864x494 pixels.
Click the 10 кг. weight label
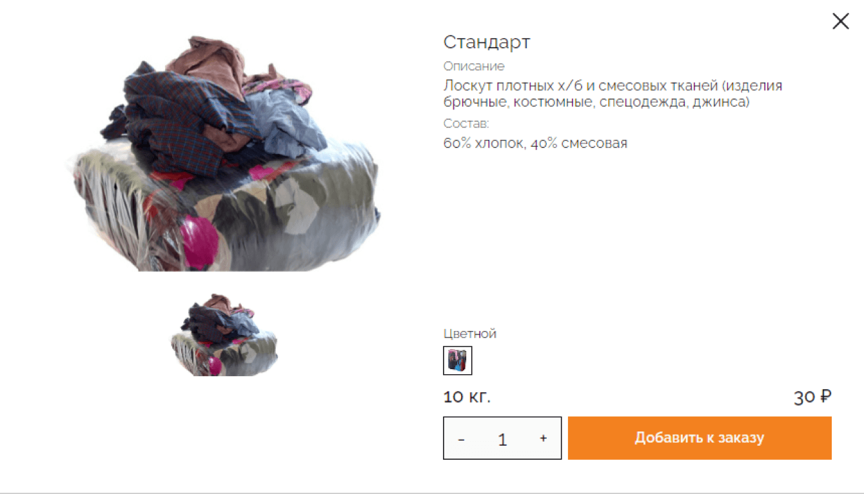coord(467,397)
